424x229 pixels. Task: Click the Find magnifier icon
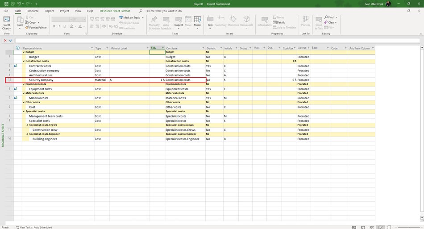tap(326, 17)
